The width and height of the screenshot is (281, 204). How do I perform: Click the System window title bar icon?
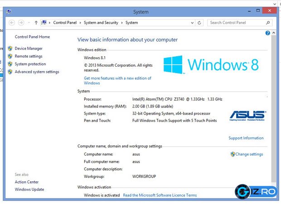tap(9, 12)
